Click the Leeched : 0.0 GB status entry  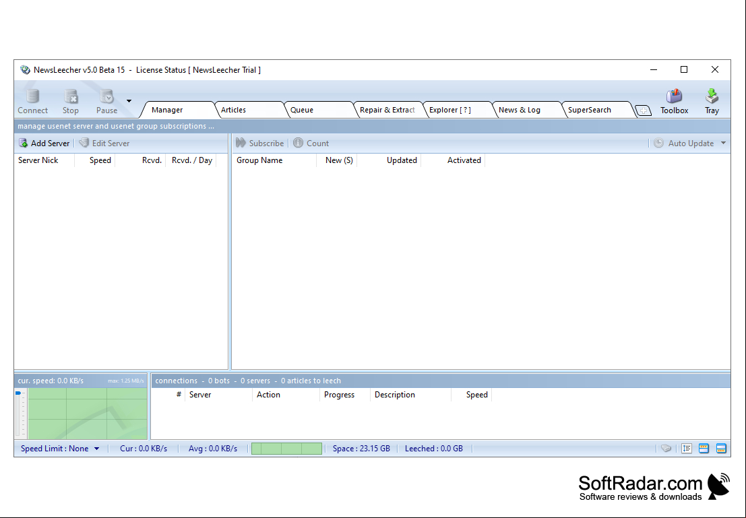[433, 449]
